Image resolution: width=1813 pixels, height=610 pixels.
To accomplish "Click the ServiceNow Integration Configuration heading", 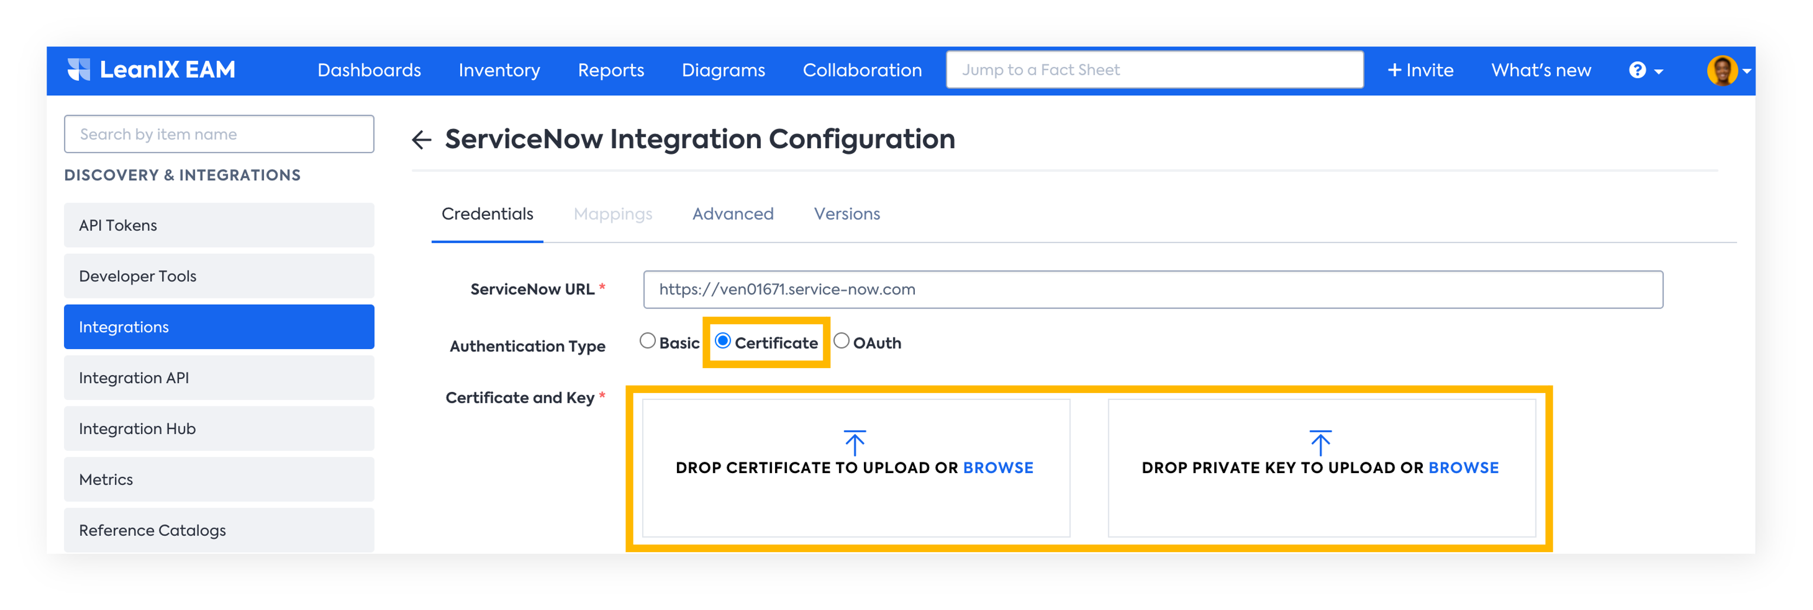I will point(700,139).
